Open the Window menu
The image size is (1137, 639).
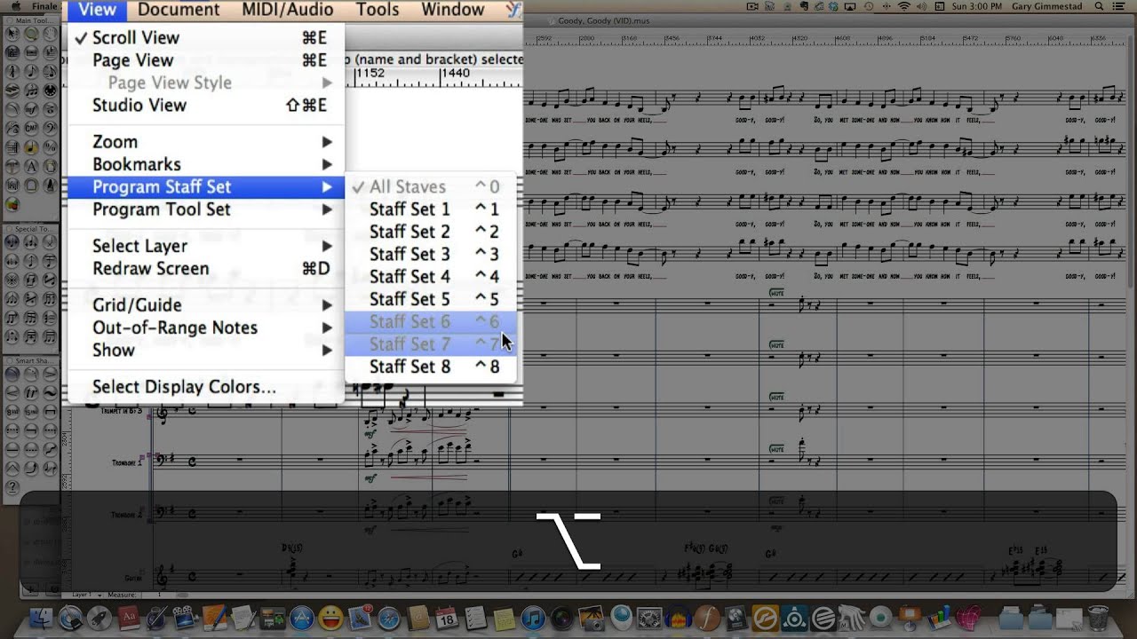[453, 10]
